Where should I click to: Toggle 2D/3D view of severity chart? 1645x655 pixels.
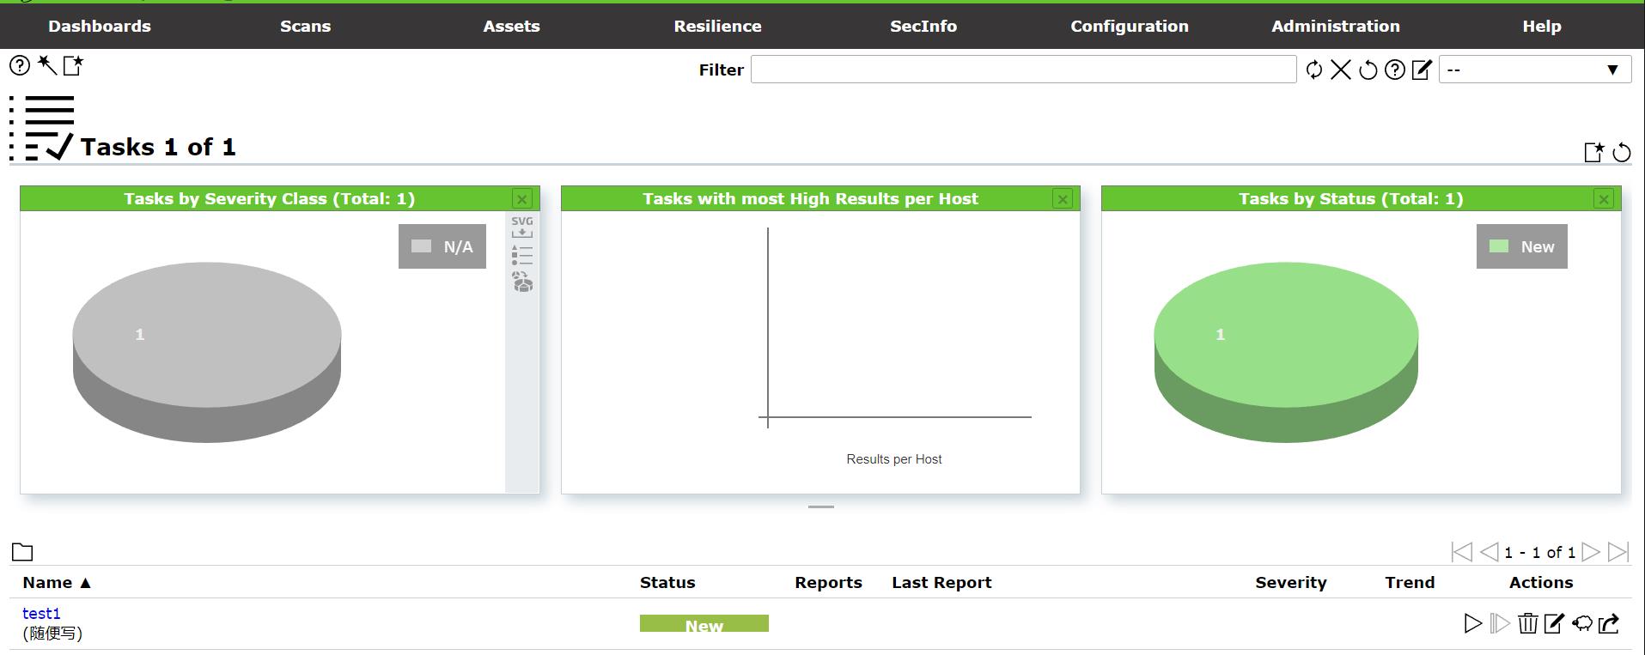522,282
